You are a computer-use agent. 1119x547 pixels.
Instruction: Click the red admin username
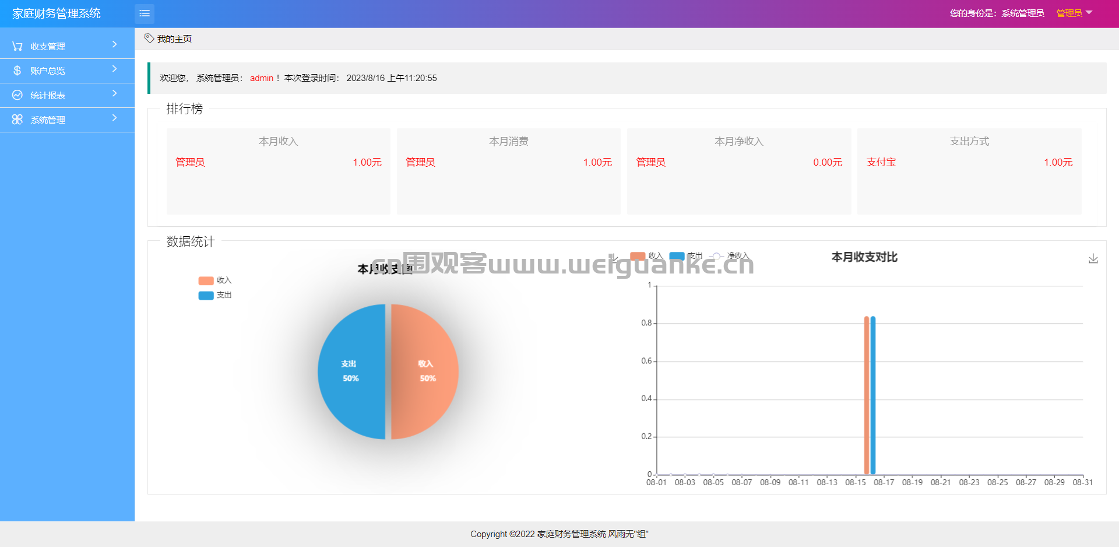point(262,78)
